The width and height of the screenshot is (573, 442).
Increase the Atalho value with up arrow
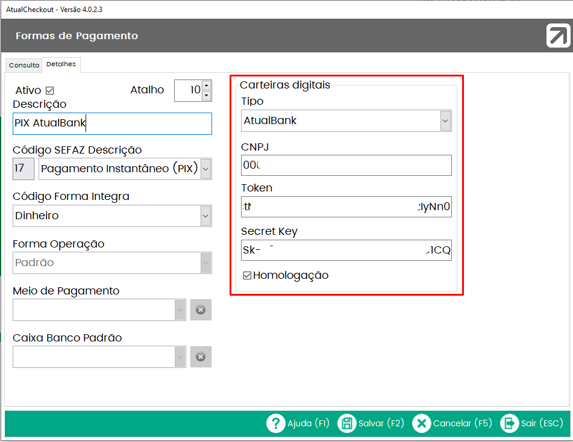tap(207, 86)
